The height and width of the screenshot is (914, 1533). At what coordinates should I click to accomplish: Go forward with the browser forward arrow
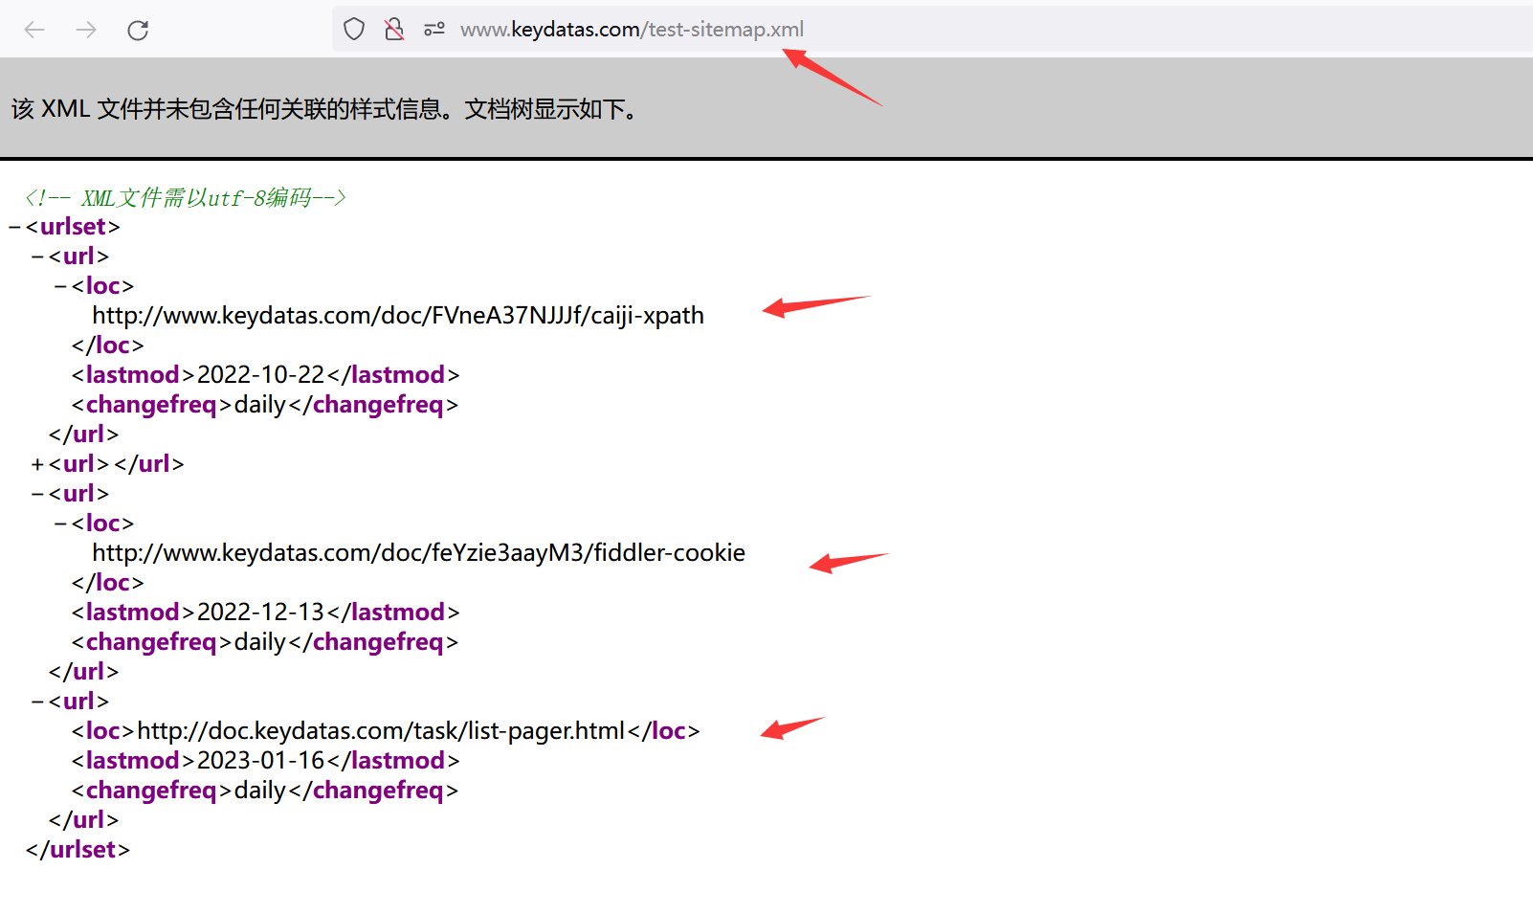point(86,30)
